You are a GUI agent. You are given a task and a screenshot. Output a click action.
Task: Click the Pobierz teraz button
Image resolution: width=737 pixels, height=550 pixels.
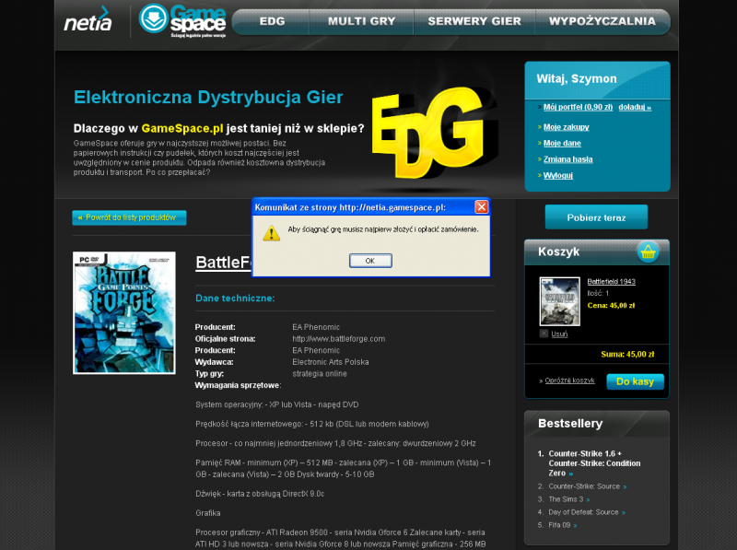596,217
